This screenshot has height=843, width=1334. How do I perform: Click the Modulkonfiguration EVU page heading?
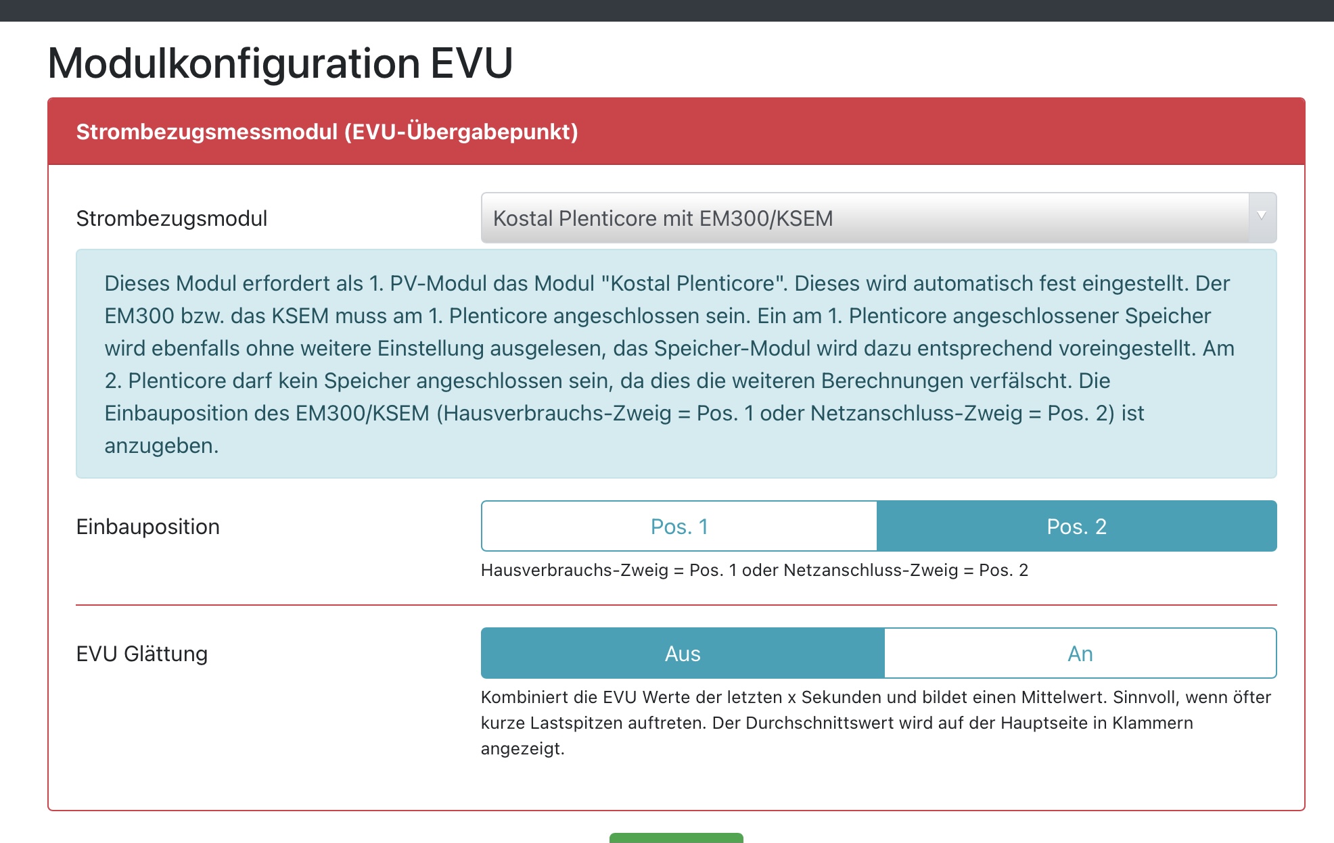(280, 64)
